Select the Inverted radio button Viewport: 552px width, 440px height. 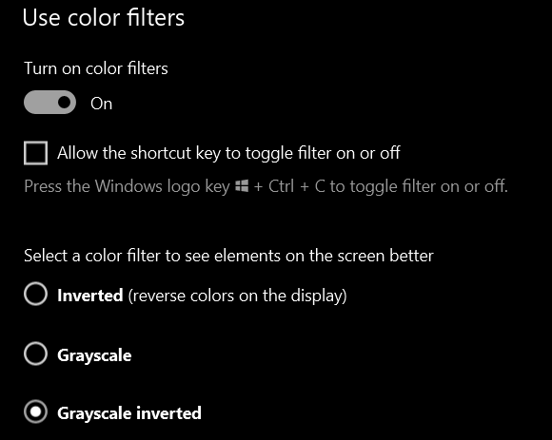pos(35,294)
